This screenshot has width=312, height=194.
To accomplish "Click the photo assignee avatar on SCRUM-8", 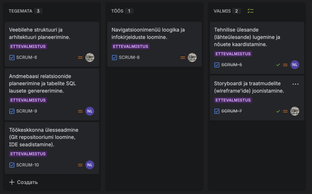I will (x=192, y=57).
